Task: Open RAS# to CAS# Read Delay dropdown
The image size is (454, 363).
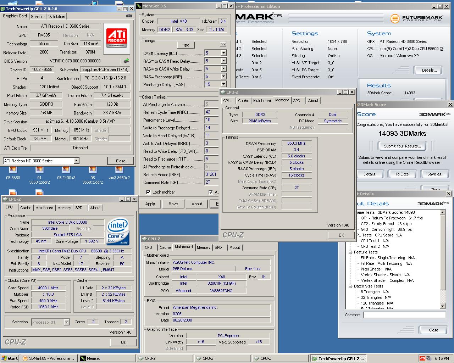Action: pyautogui.click(x=223, y=61)
